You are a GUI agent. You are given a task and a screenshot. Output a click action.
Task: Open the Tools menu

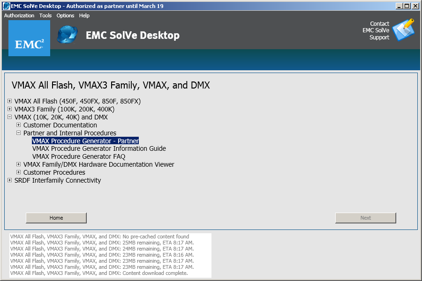(x=45, y=15)
